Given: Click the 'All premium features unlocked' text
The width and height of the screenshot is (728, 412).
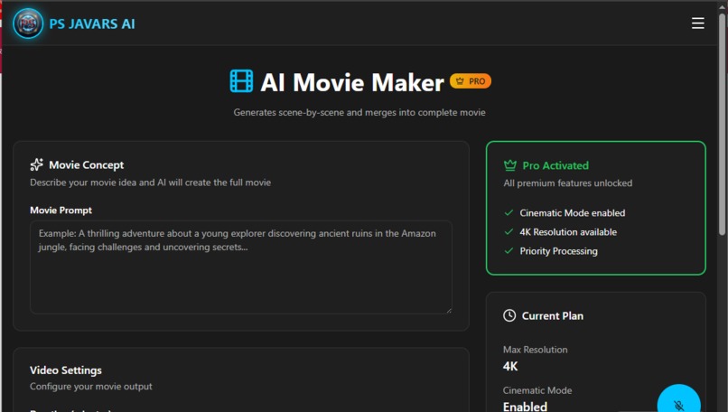Looking at the screenshot, I should pos(568,183).
